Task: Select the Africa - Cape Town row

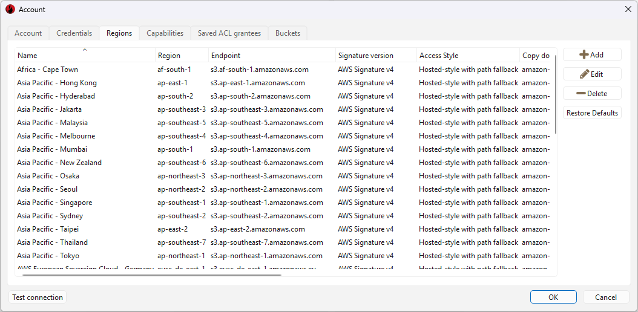Action: [284, 70]
